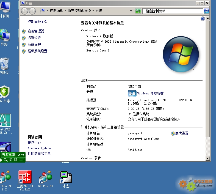Click the refresh icon beside address bar
This screenshot has width=216, height=194.
138,11
